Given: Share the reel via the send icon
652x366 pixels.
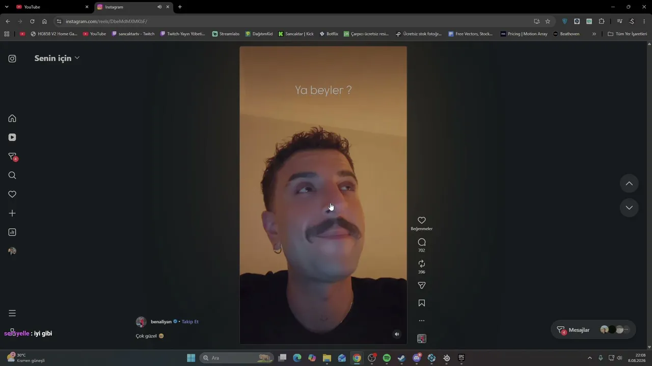Looking at the screenshot, I should click(x=422, y=286).
